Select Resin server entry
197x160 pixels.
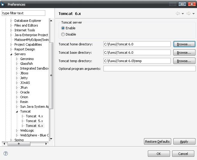tap(24, 102)
